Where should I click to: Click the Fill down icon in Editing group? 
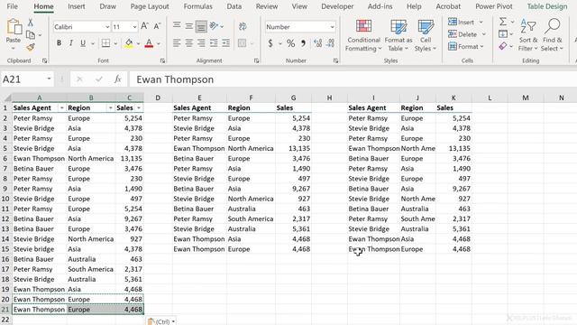[503, 34]
